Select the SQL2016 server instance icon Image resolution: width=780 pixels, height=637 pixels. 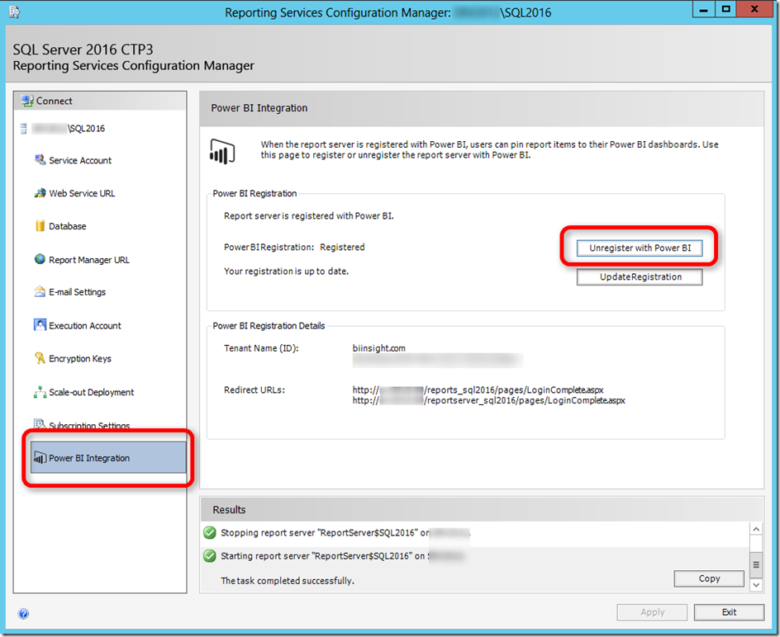point(23,129)
